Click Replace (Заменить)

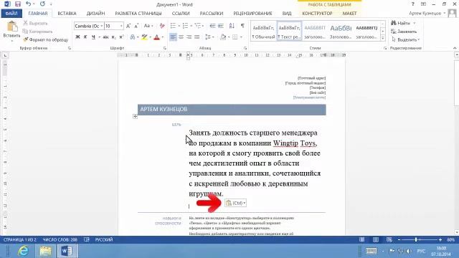404,32
